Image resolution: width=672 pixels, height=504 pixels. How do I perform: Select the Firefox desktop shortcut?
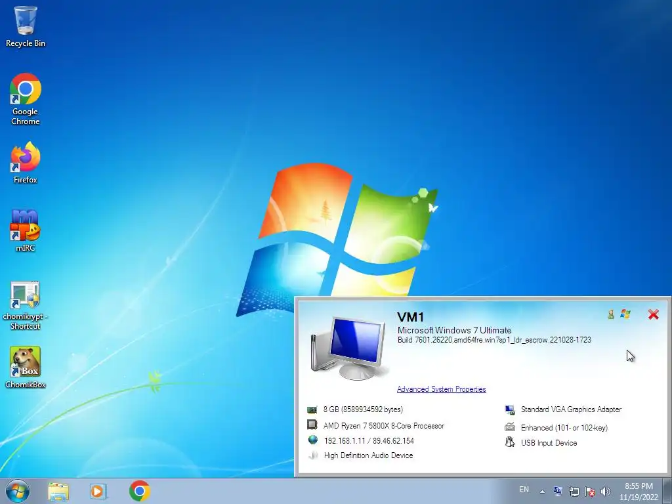(x=26, y=163)
